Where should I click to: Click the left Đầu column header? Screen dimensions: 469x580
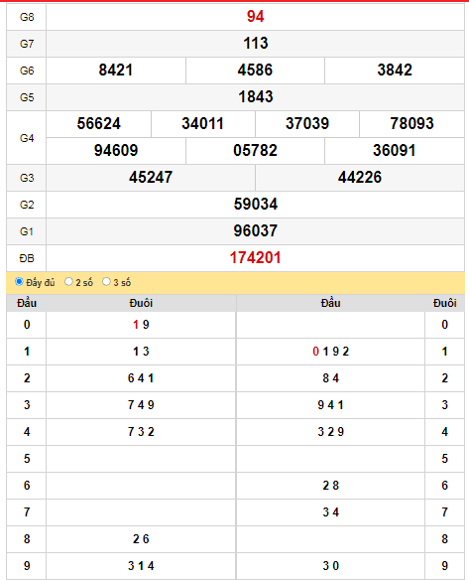coord(27,303)
